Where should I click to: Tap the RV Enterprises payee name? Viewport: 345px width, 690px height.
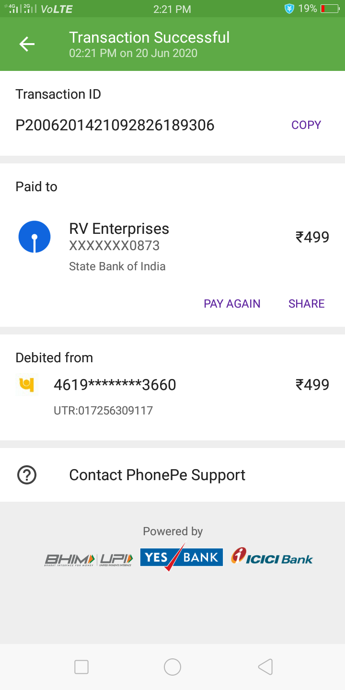(x=119, y=229)
